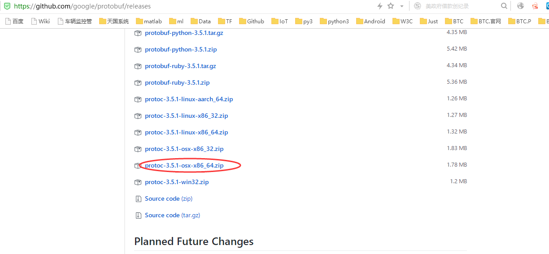Open the py3 bookmark folder
The image size is (549, 254).
click(x=304, y=21)
